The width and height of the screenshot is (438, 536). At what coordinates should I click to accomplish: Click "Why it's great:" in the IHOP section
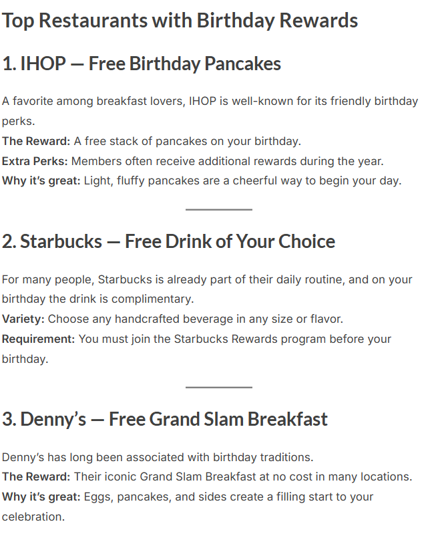(x=41, y=180)
